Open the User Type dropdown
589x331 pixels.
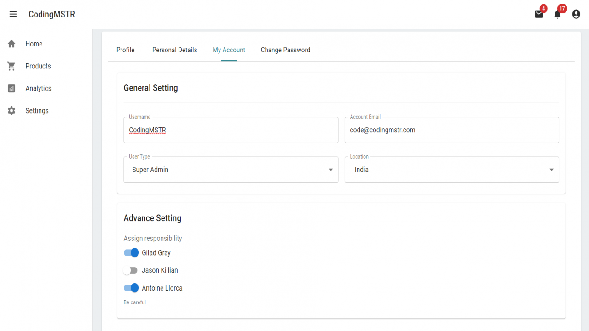(x=231, y=170)
